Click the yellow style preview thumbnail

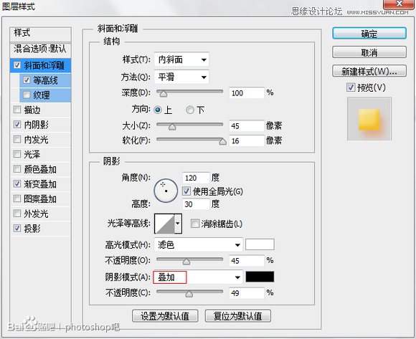click(x=369, y=119)
